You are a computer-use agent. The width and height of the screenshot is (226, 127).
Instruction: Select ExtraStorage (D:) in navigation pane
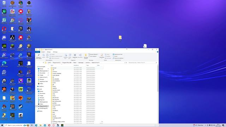[42, 108]
